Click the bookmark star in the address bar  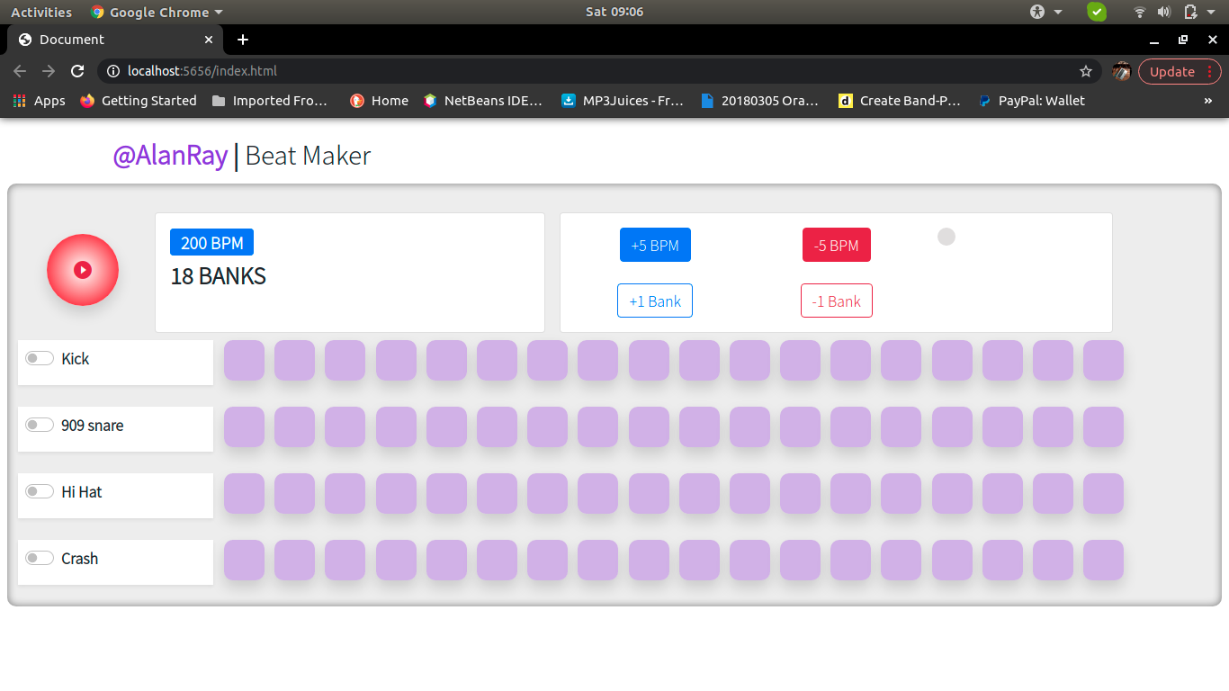click(x=1086, y=70)
